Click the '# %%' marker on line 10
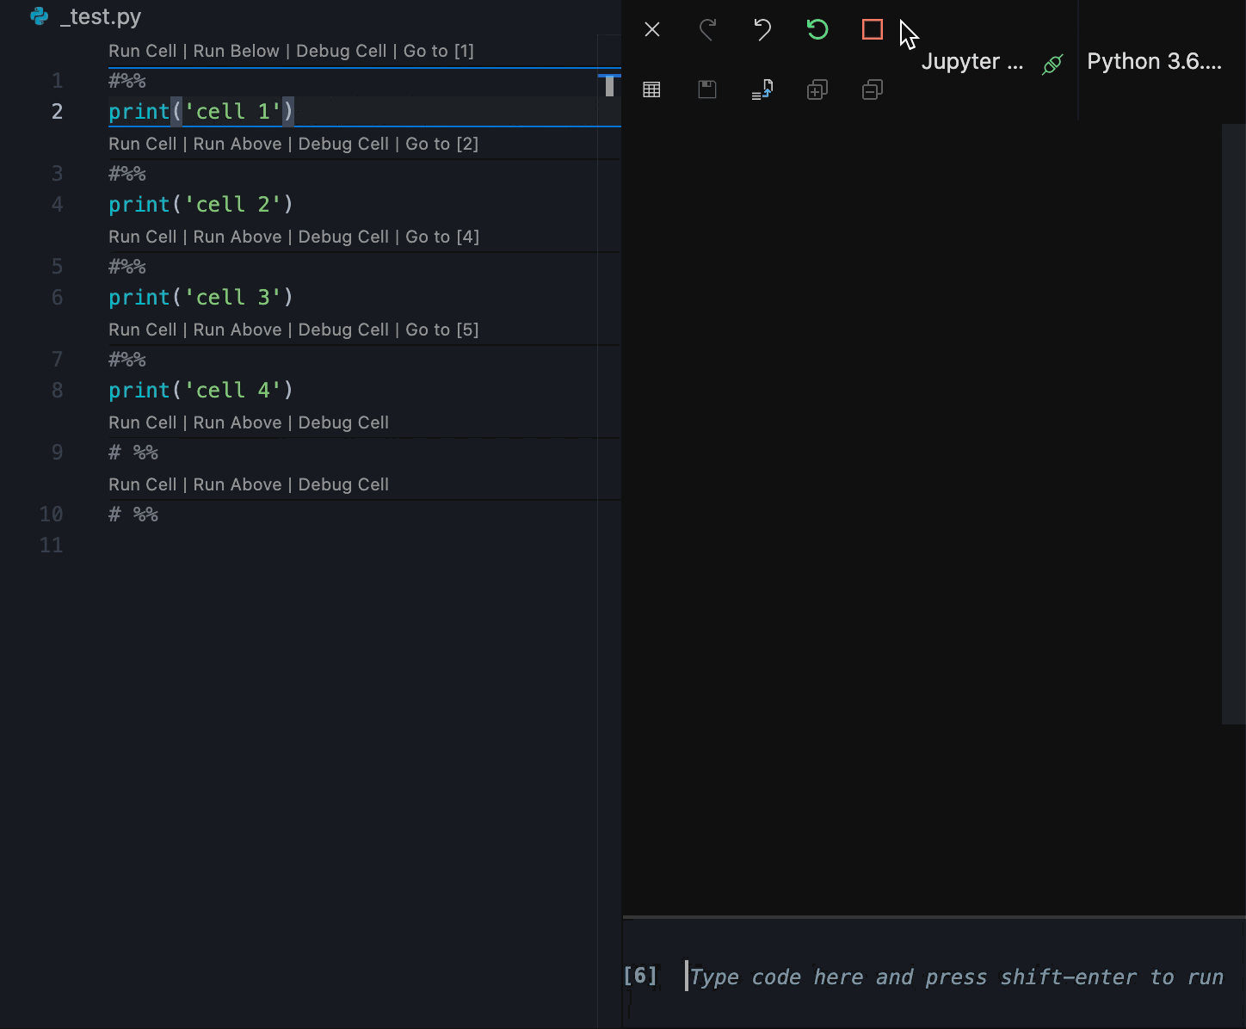This screenshot has height=1029, width=1246. pyautogui.click(x=133, y=514)
